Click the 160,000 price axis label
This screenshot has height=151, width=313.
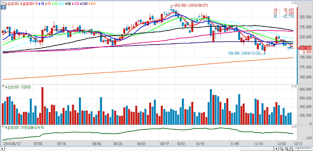[x=306, y=77]
